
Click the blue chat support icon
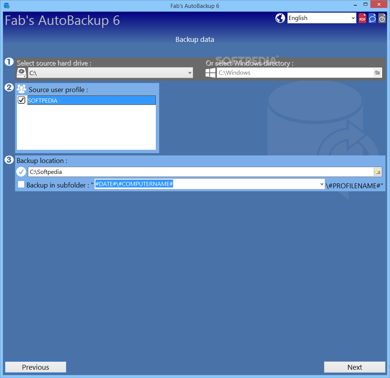coord(372,18)
